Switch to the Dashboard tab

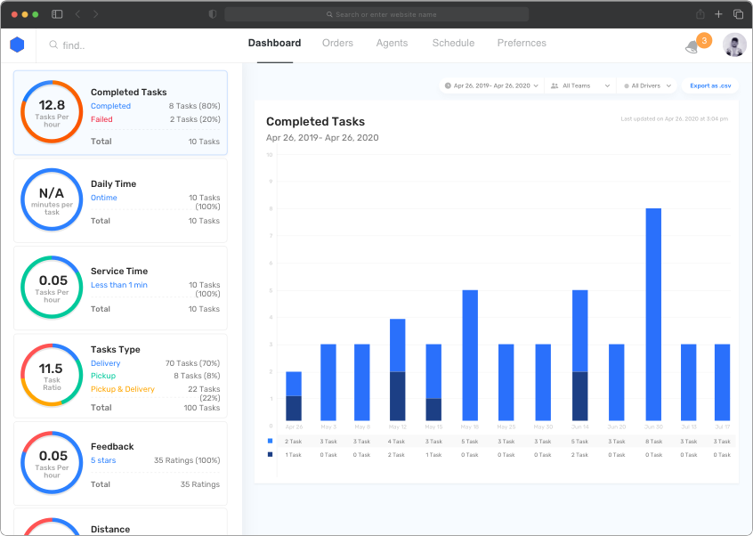tap(275, 44)
